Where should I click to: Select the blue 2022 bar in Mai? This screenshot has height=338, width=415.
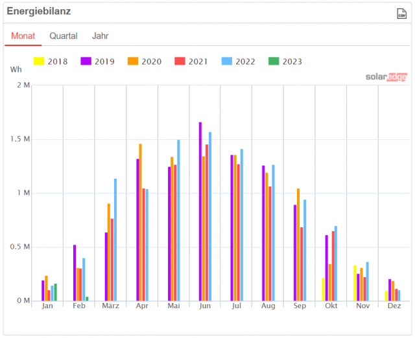[178, 220]
